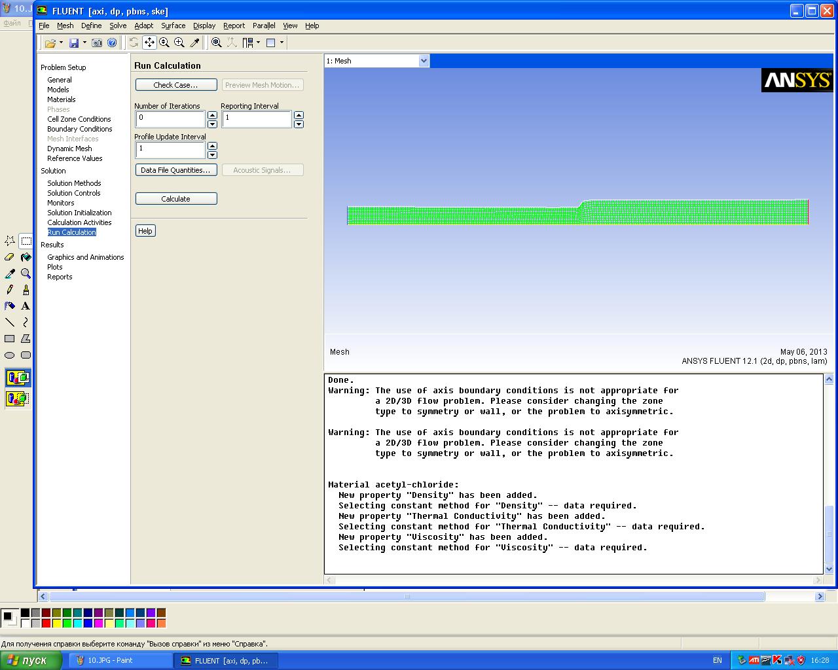Image resolution: width=838 pixels, height=670 pixels.
Task: Increase Reporting Interval with up arrow
Action: (x=299, y=116)
